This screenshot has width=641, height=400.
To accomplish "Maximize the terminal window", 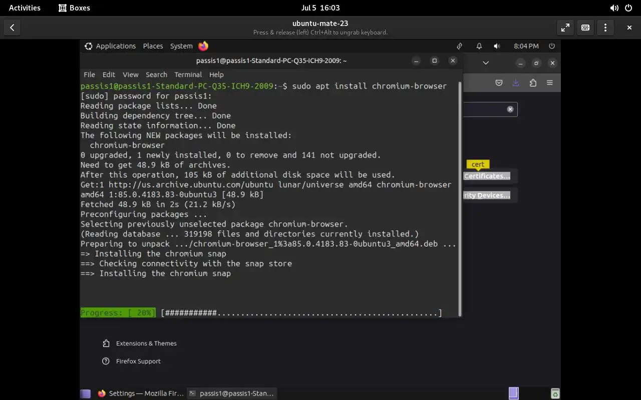I will [434, 60].
